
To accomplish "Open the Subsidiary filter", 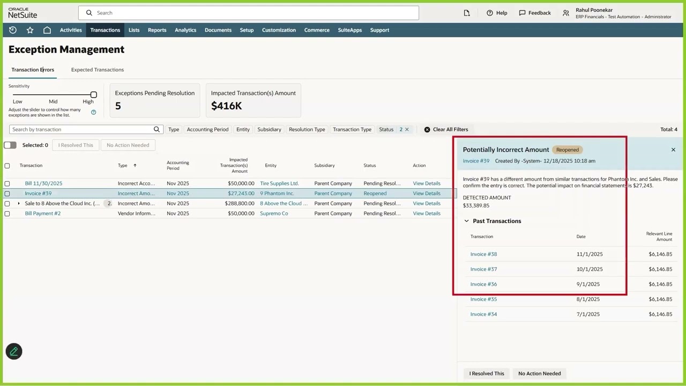I will coord(269,129).
